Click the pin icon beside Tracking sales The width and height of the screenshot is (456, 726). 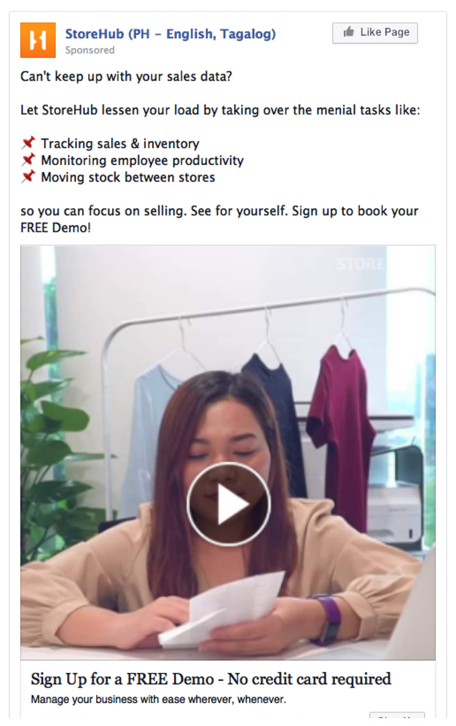coord(28,143)
